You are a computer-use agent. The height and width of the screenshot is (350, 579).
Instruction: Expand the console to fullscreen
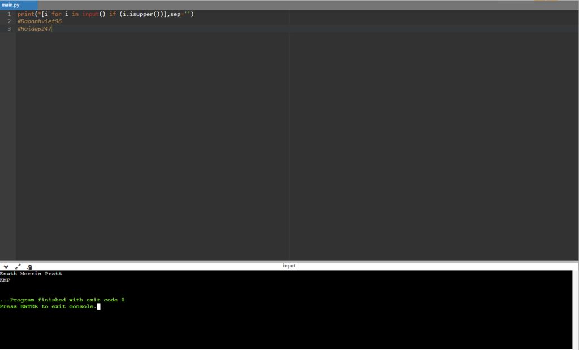18,266
